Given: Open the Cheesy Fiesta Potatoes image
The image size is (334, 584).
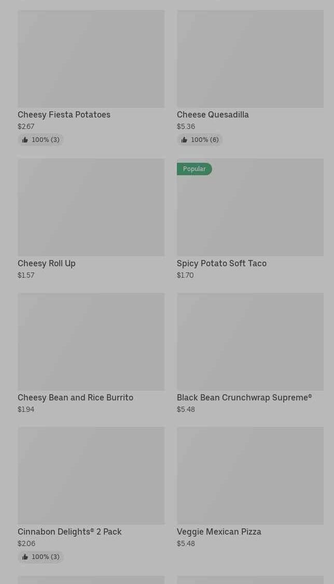Looking at the screenshot, I should click(x=91, y=59).
